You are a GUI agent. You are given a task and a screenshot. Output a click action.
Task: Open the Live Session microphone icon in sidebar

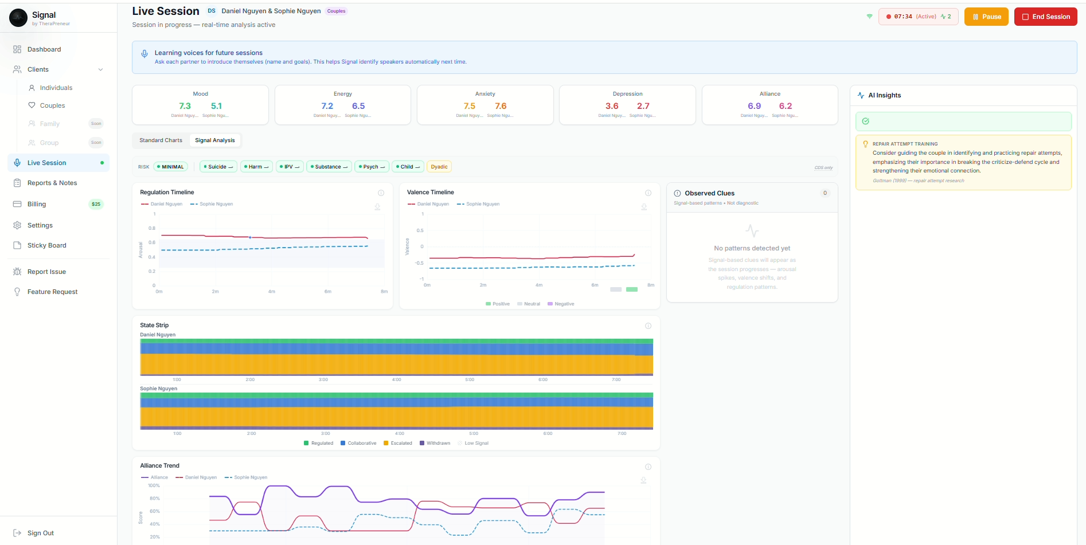(x=18, y=163)
